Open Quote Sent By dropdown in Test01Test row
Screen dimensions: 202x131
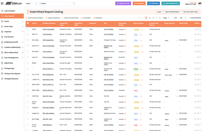171,96
